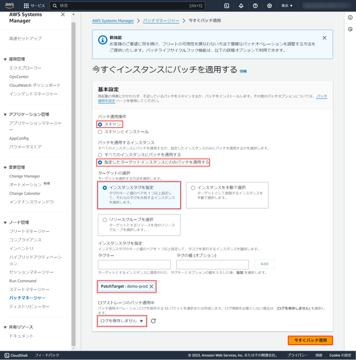Click the 今すぐパッチ適用 orange button
The width and height of the screenshot is (356, 360).
click(x=310, y=340)
